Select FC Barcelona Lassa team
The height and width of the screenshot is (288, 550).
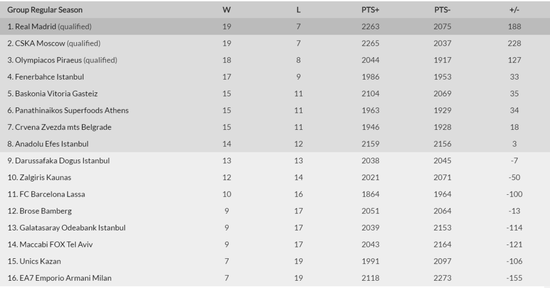click(x=46, y=194)
